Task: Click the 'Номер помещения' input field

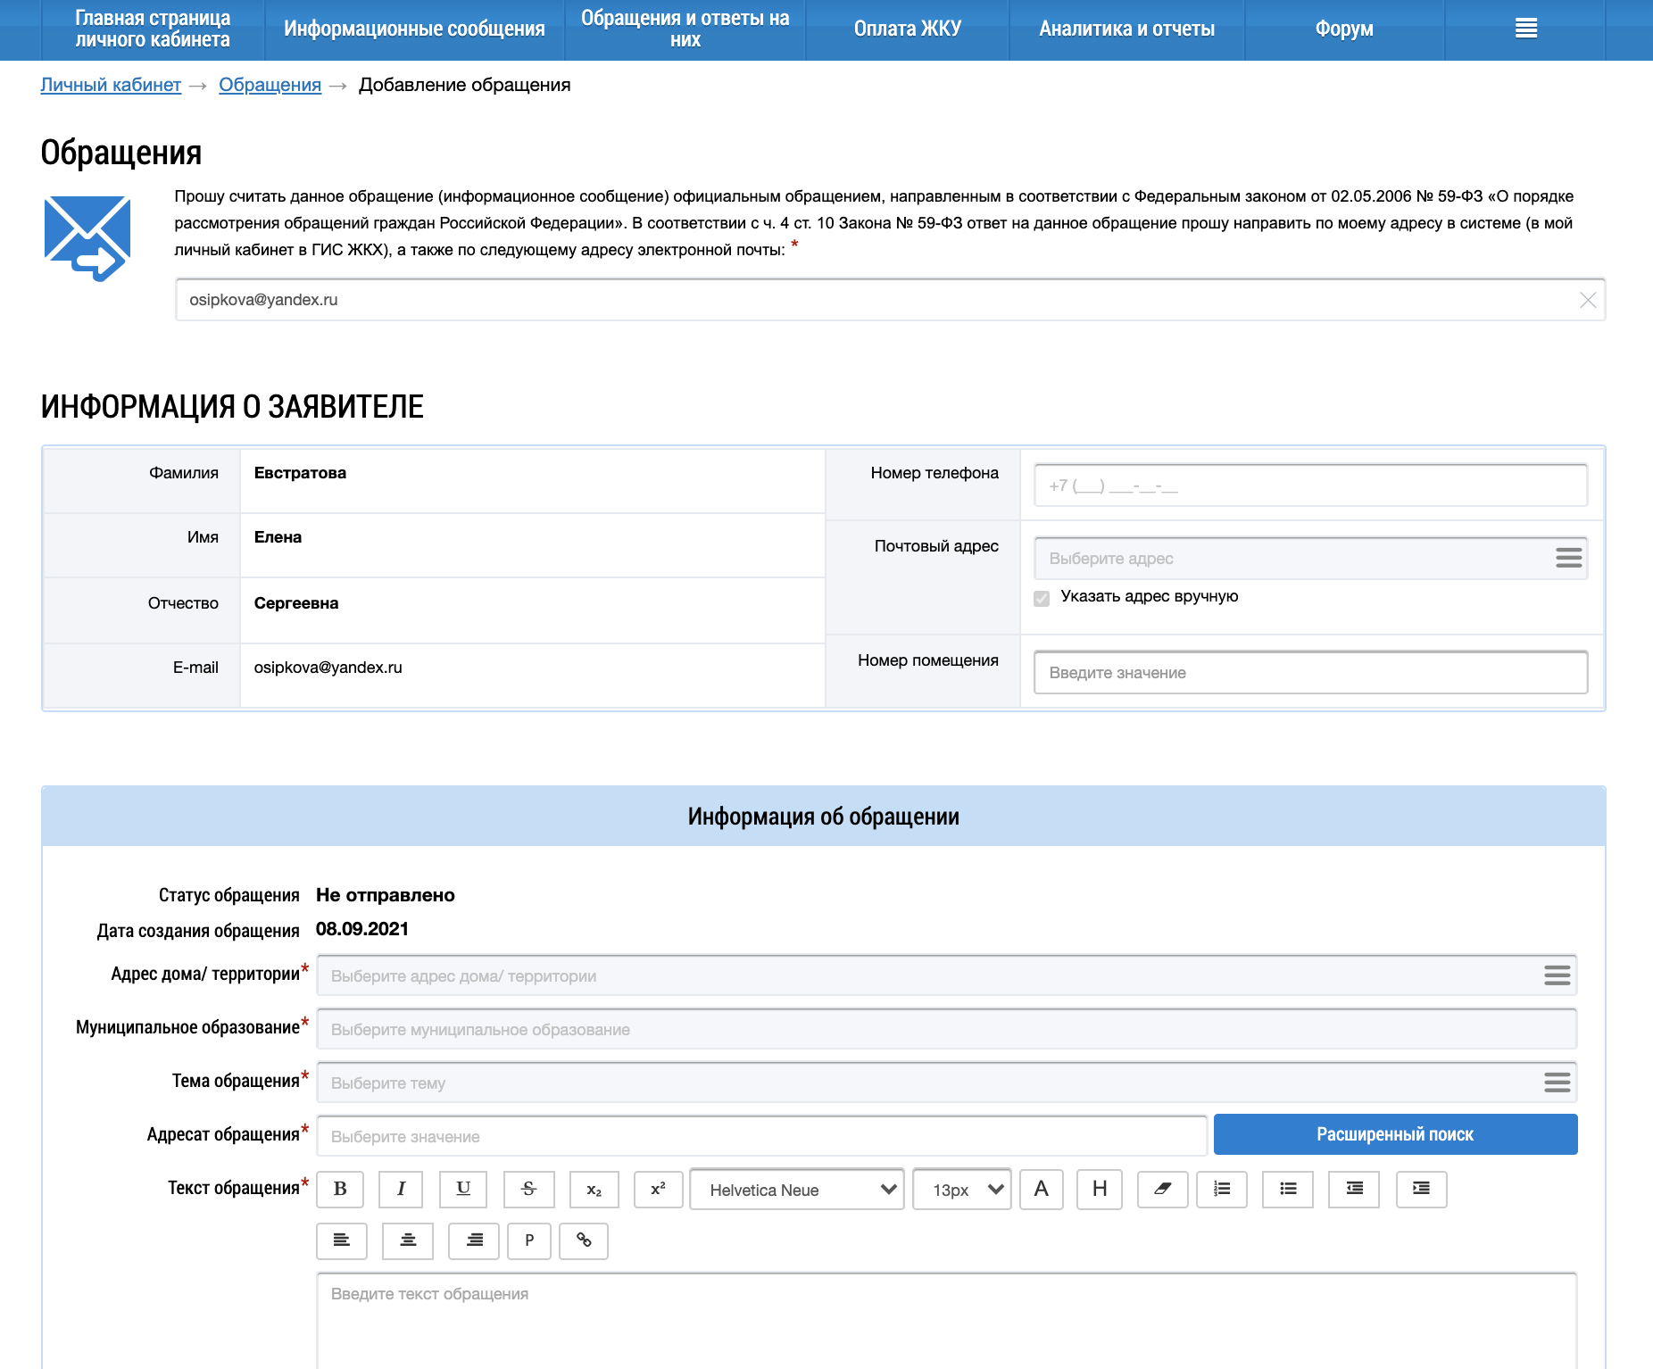Action: click(1310, 672)
